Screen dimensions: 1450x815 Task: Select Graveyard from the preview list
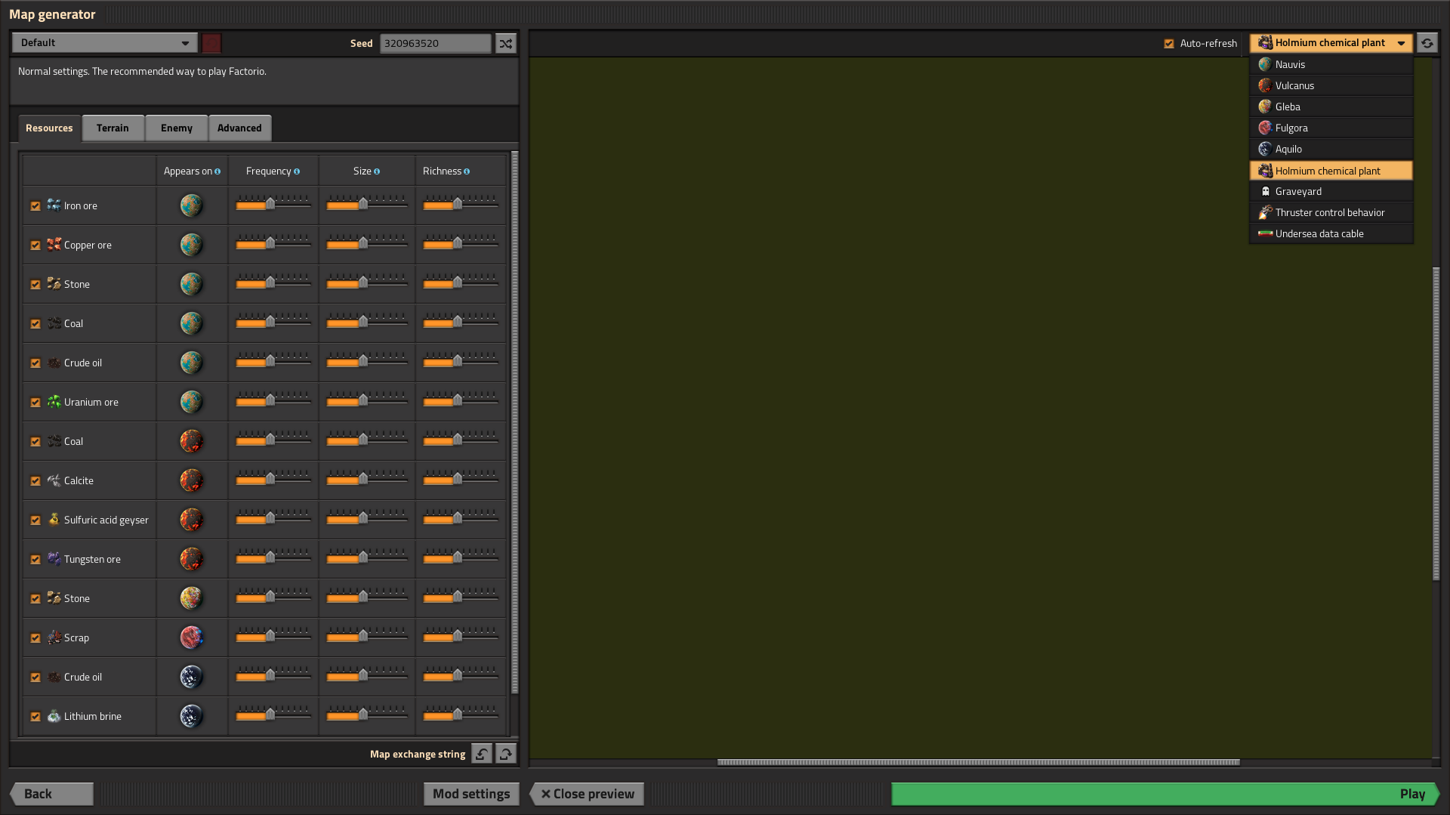click(1331, 192)
